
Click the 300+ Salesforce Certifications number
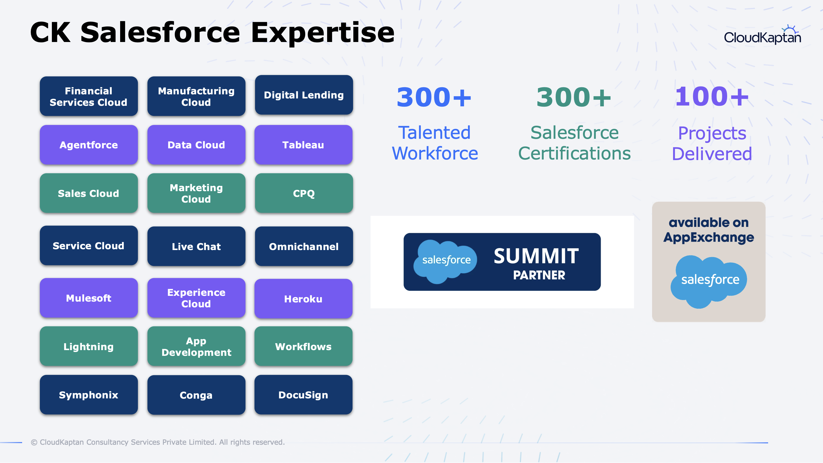(574, 97)
